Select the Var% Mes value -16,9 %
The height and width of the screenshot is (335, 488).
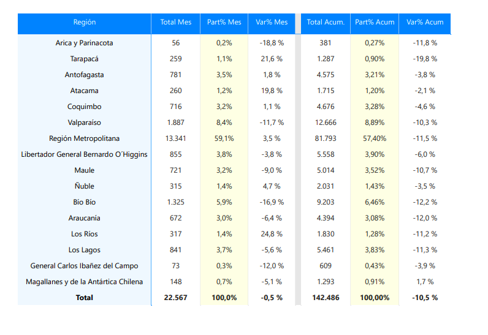click(272, 202)
